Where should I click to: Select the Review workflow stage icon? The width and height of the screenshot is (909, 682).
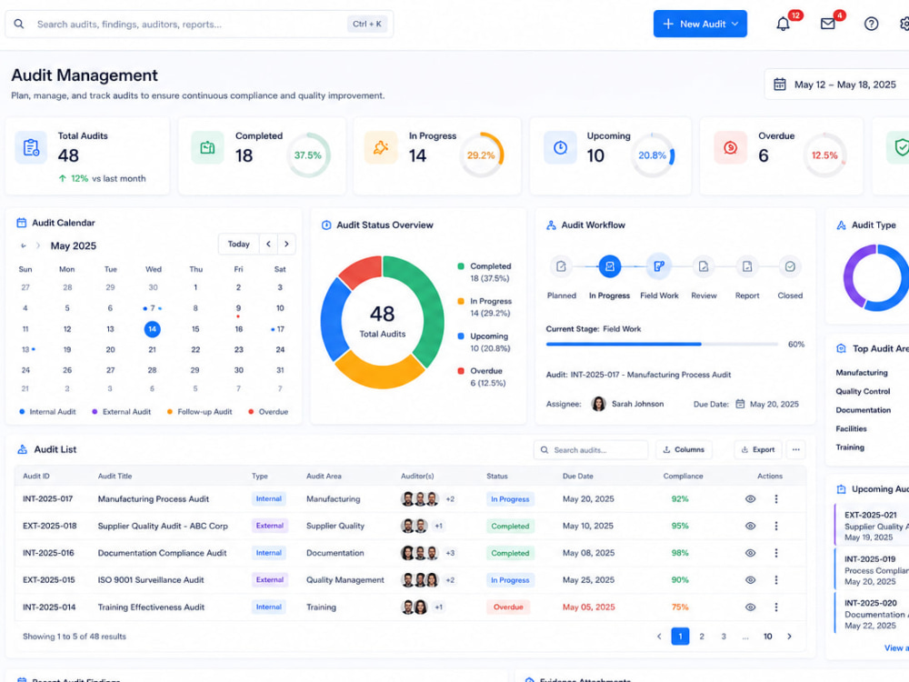tap(704, 266)
